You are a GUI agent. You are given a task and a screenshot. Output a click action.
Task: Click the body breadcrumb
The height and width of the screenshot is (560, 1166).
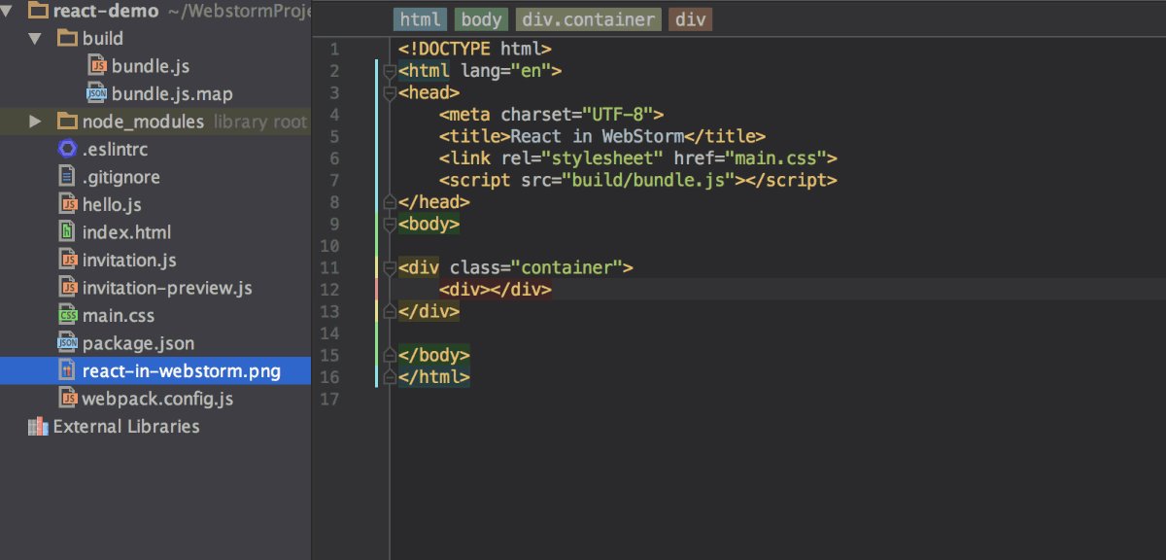tap(481, 19)
